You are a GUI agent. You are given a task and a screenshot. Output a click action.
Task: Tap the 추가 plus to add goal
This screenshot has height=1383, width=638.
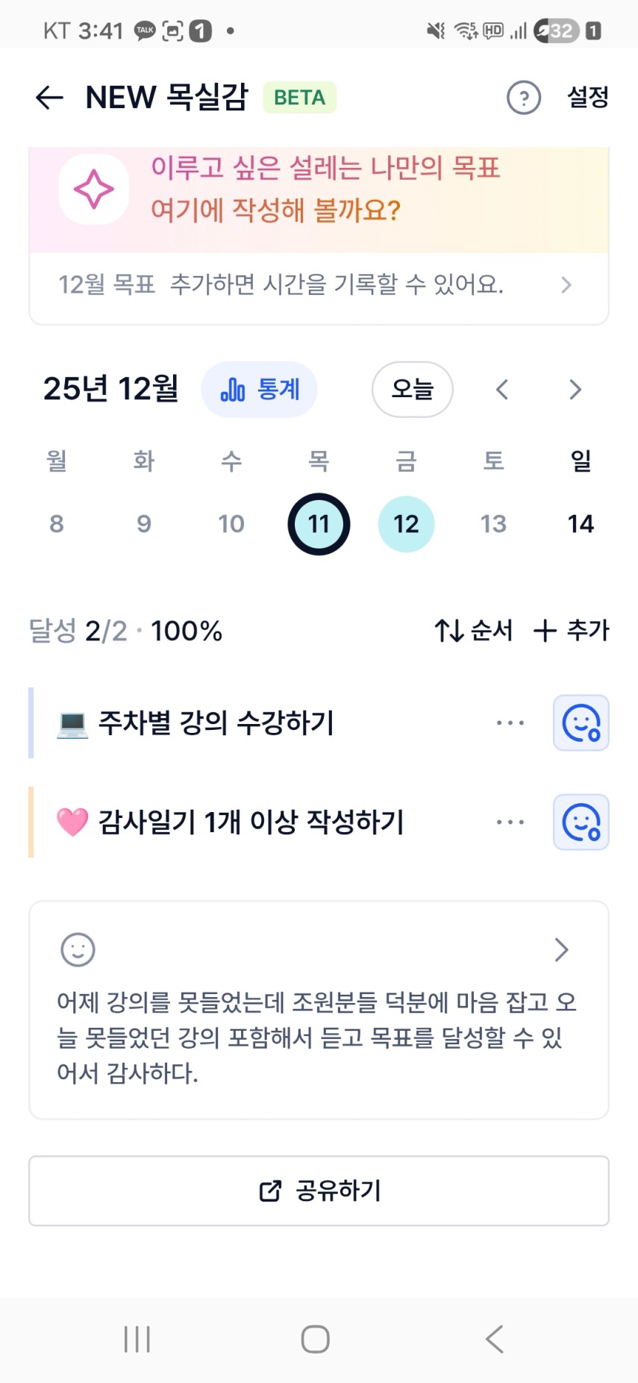click(x=572, y=631)
